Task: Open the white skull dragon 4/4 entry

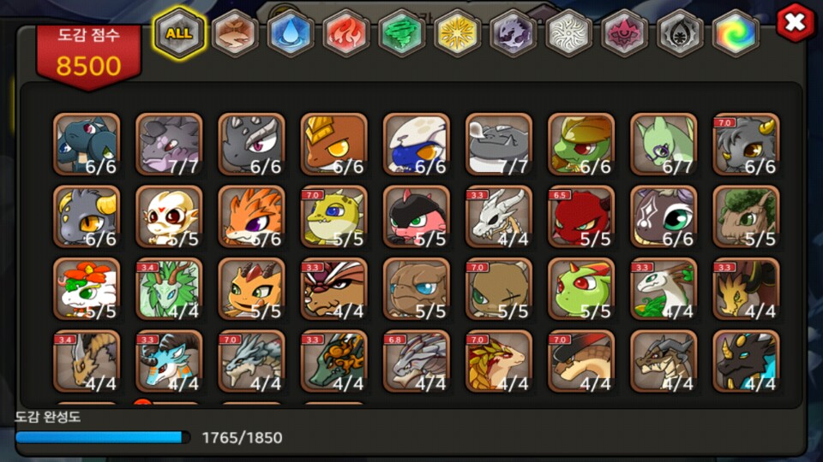Action: click(x=499, y=216)
